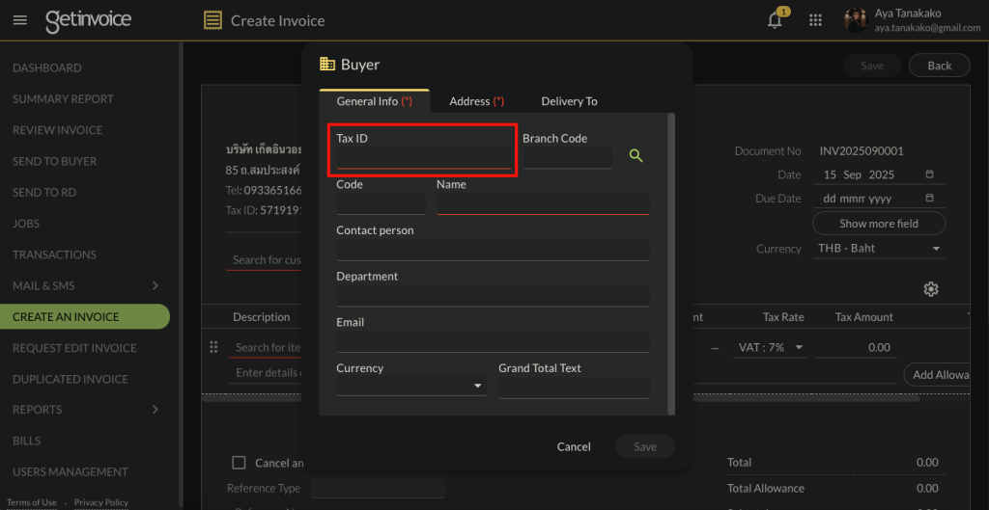This screenshot has height=510, width=989.
Task: Open the apps grid icon
Action: click(815, 20)
